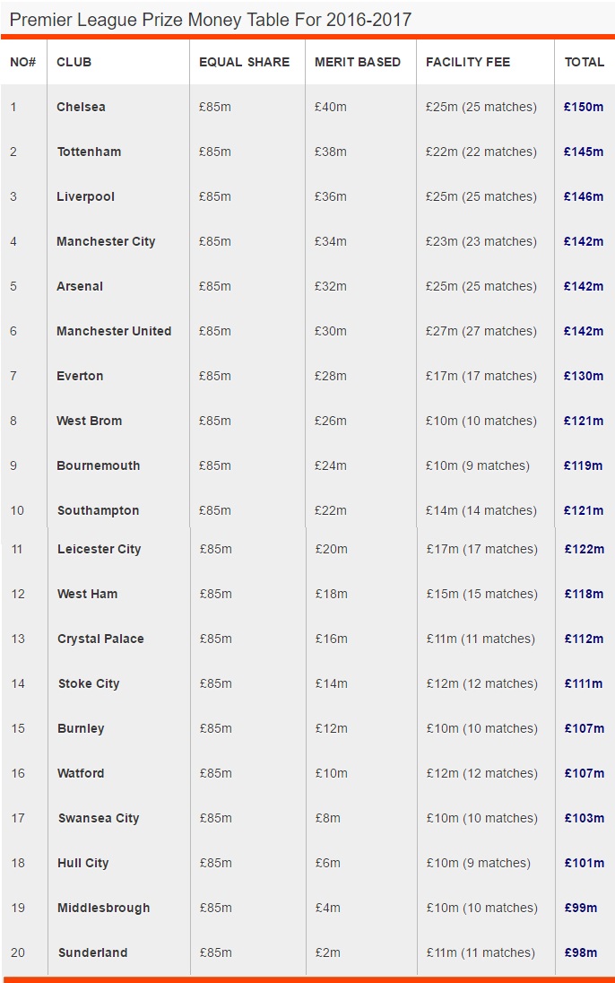Select the TOTAL column header
615x983 pixels.
[x=584, y=62]
